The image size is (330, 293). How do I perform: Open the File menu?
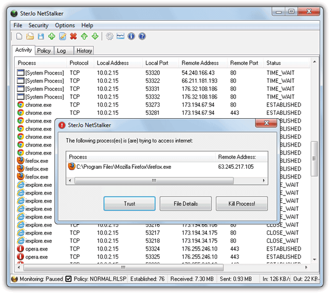tap(17, 25)
